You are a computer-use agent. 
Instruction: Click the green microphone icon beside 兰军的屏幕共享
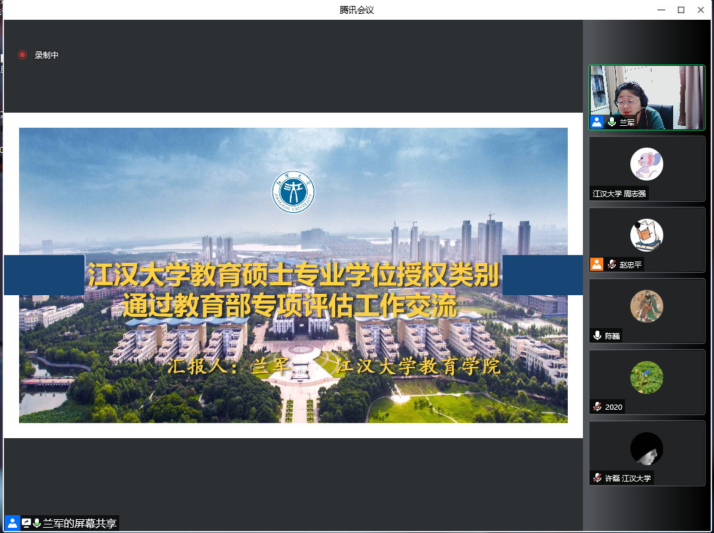(x=37, y=523)
